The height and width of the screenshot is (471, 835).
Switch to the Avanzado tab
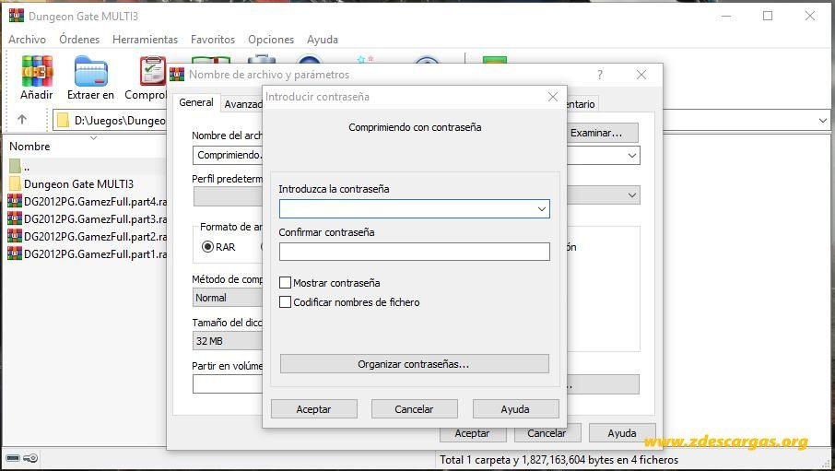click(x=242, y=104)
